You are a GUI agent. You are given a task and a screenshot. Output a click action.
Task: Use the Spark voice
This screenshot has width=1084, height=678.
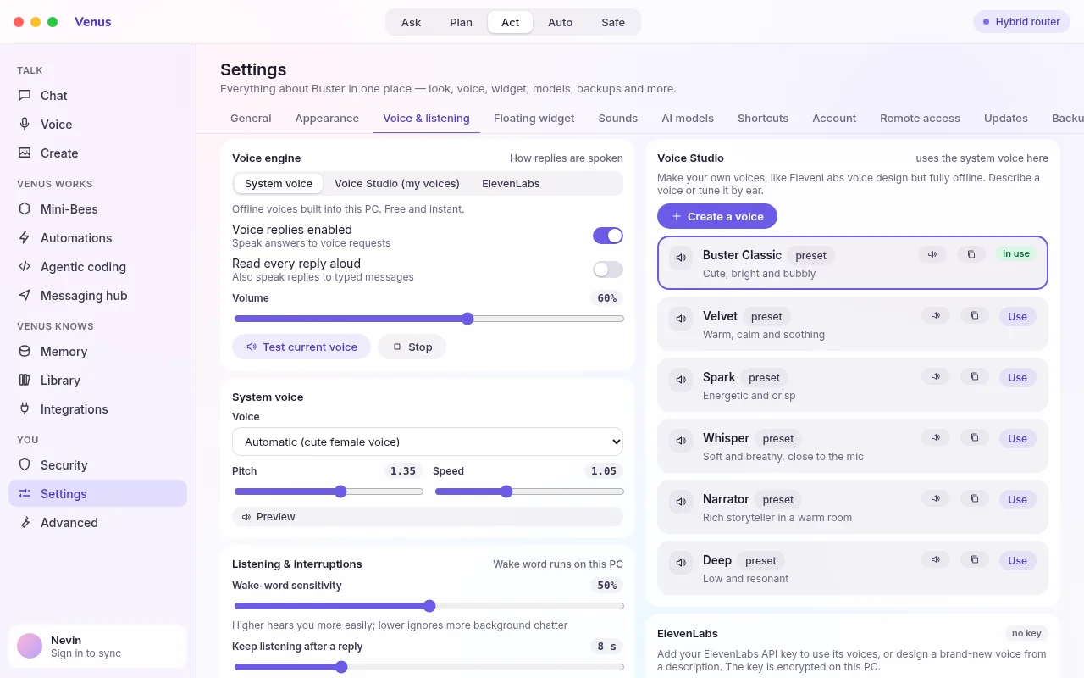click(1018, 377)
